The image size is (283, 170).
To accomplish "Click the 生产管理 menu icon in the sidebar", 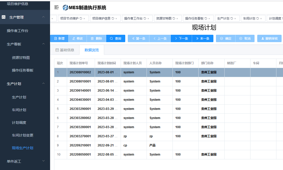I will [4, 17].
